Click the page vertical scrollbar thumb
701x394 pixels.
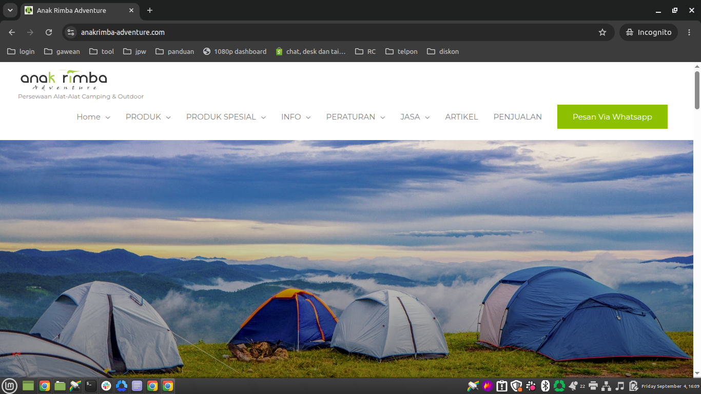(x=697, y=90)
